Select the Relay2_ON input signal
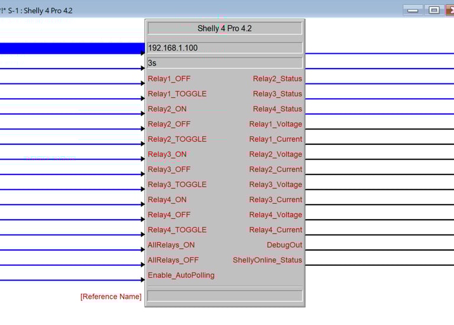This screenshot has width=454, height=325. click(x=167, y=109)
